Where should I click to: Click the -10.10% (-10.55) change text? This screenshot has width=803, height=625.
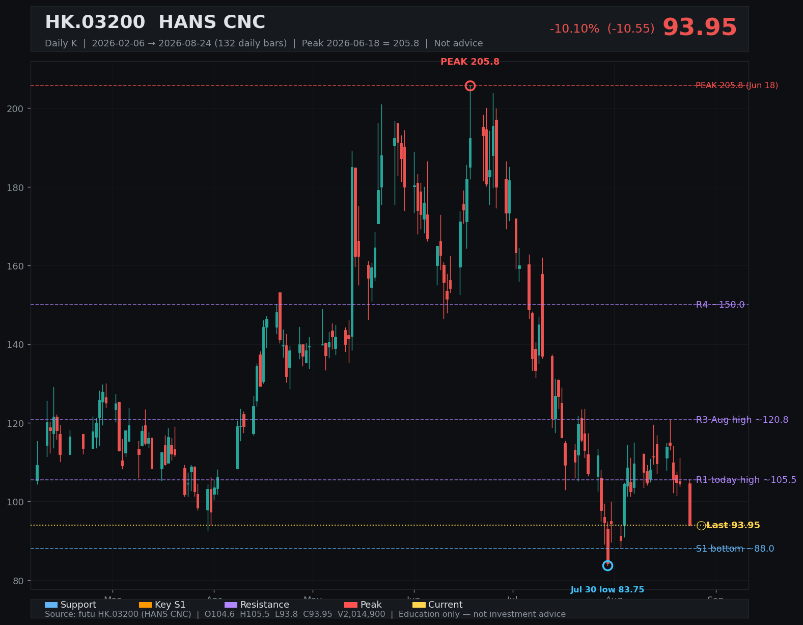[x=602, y=29]
